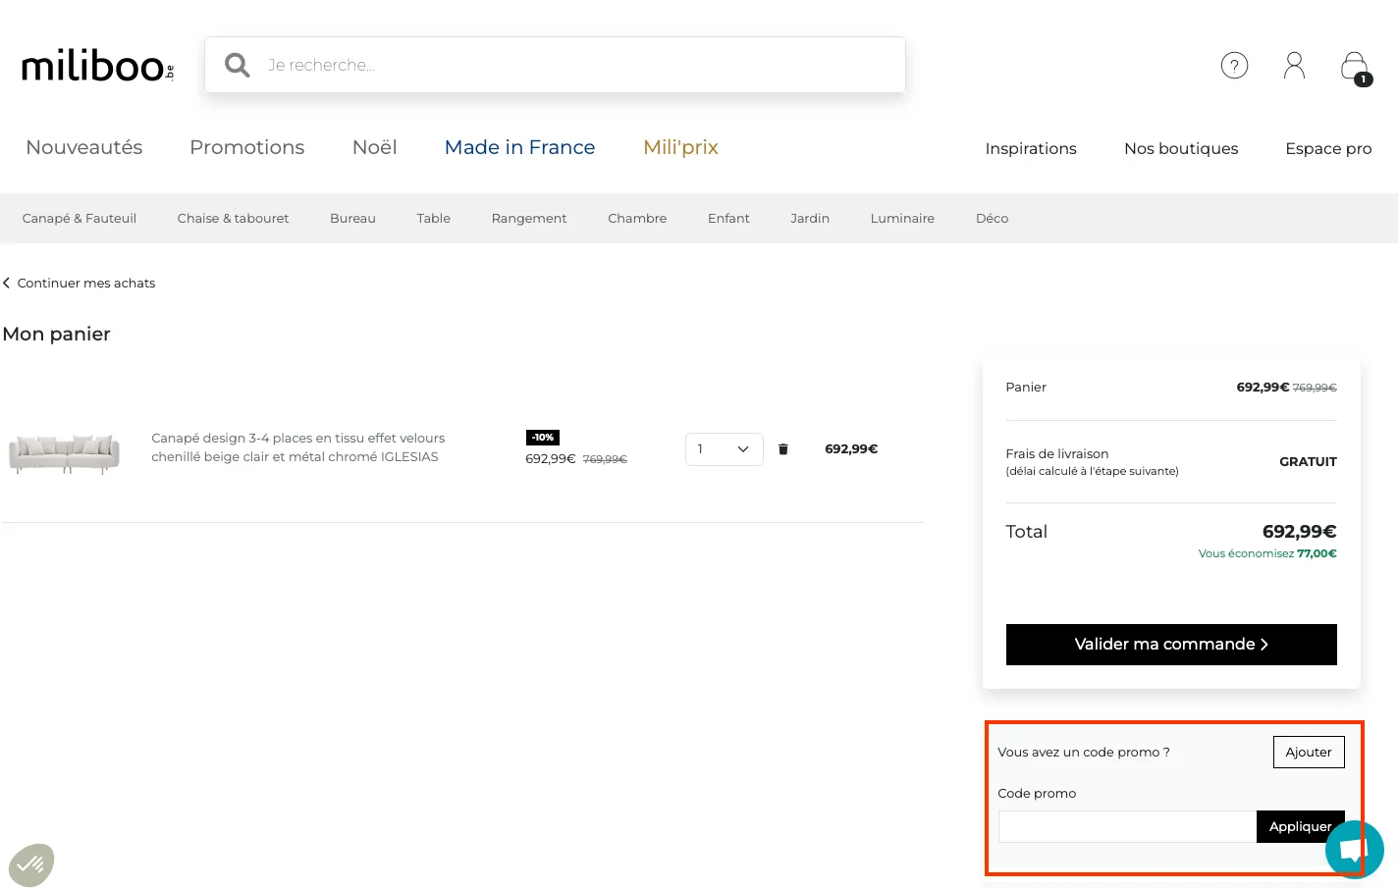Viewport: 1398px width, 888px height.
Task: Open the Luminaire category
Action: pyautogui.click(x=901, y=219)
